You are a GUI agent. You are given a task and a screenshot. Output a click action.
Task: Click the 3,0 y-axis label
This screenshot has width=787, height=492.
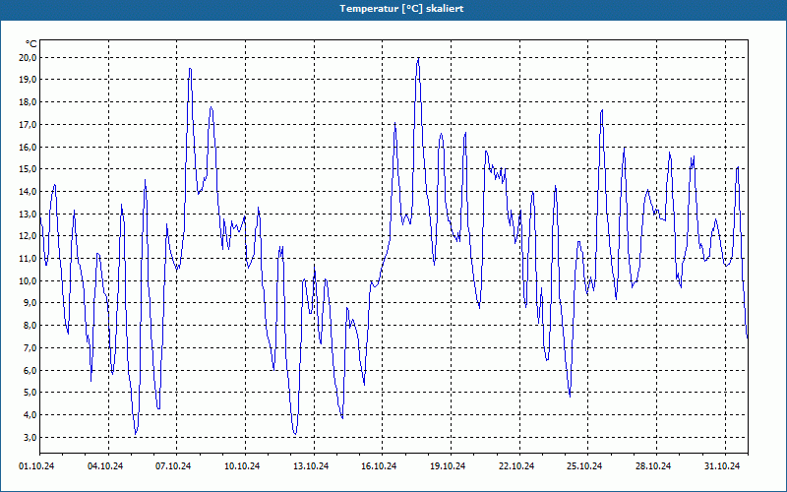(30, 437)
